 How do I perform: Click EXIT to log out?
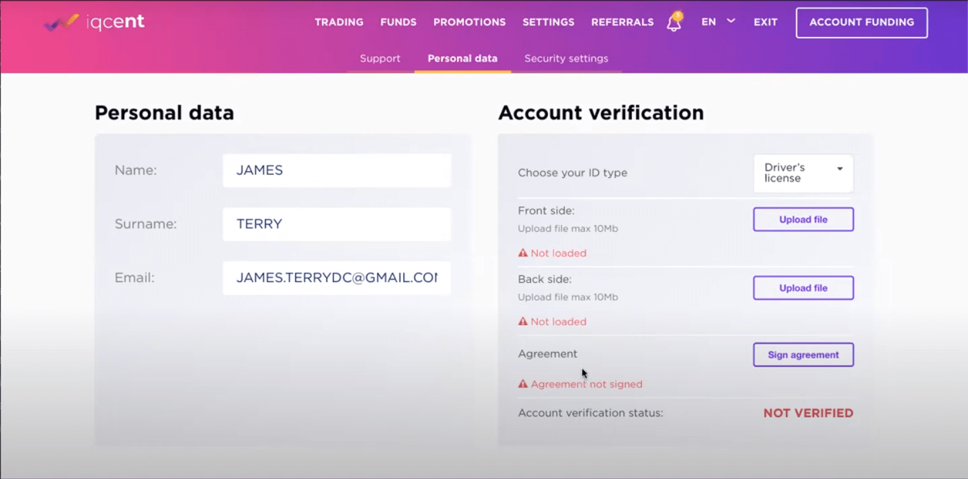click(766, 22)
